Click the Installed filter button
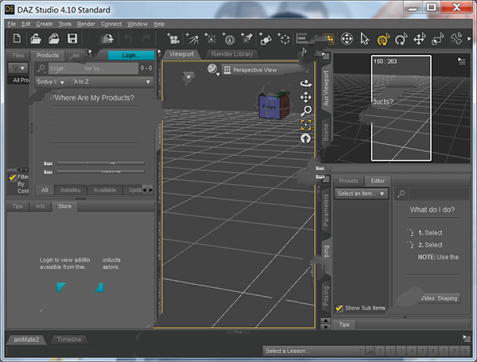 pos(70,190)
